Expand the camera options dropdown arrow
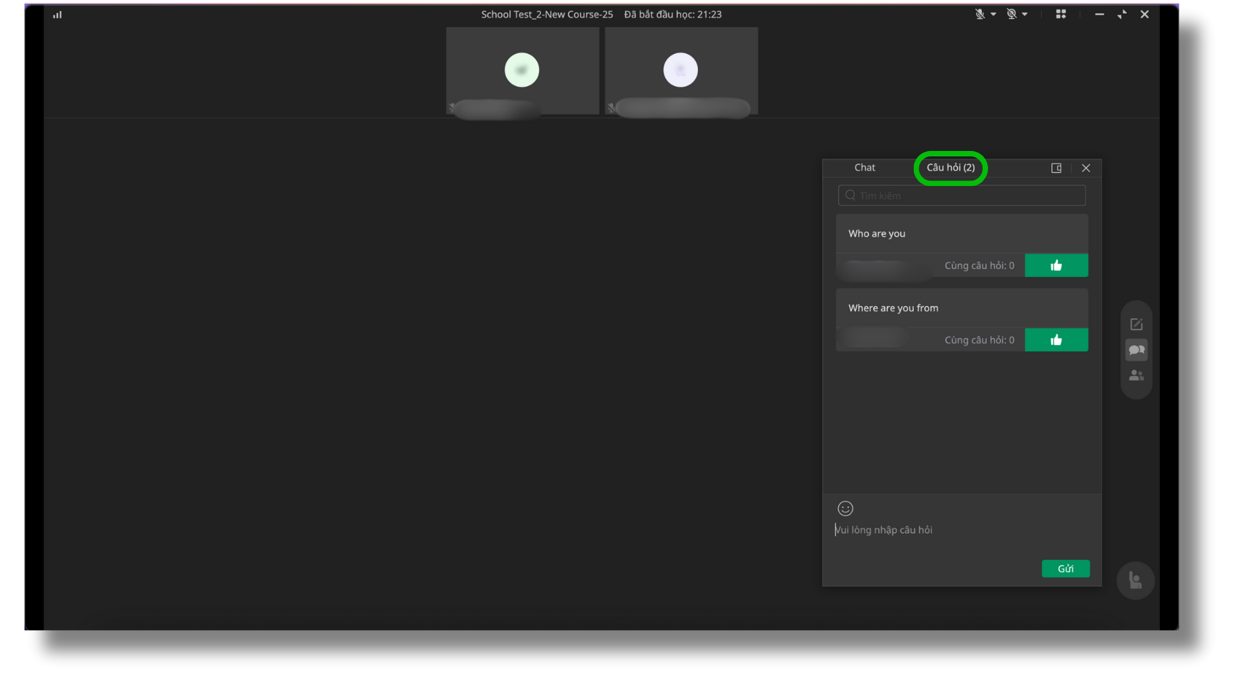1243x676 pixels. [1025, 14]
